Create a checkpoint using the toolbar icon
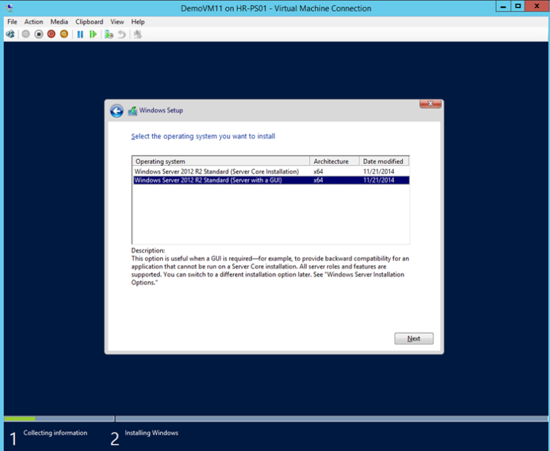550x451 pixels. click(x=109, y=34)
